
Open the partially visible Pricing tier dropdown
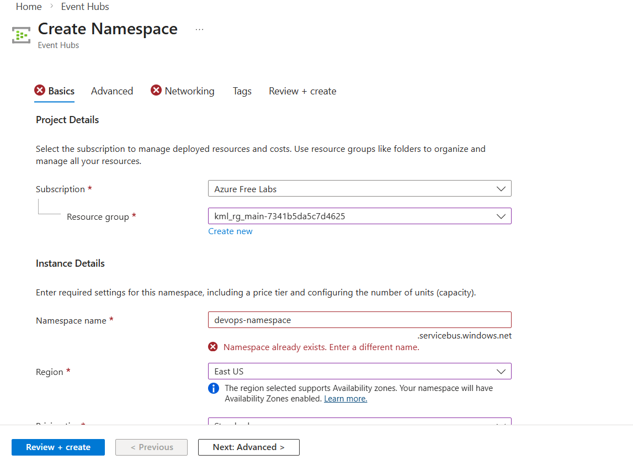(359, 422)
